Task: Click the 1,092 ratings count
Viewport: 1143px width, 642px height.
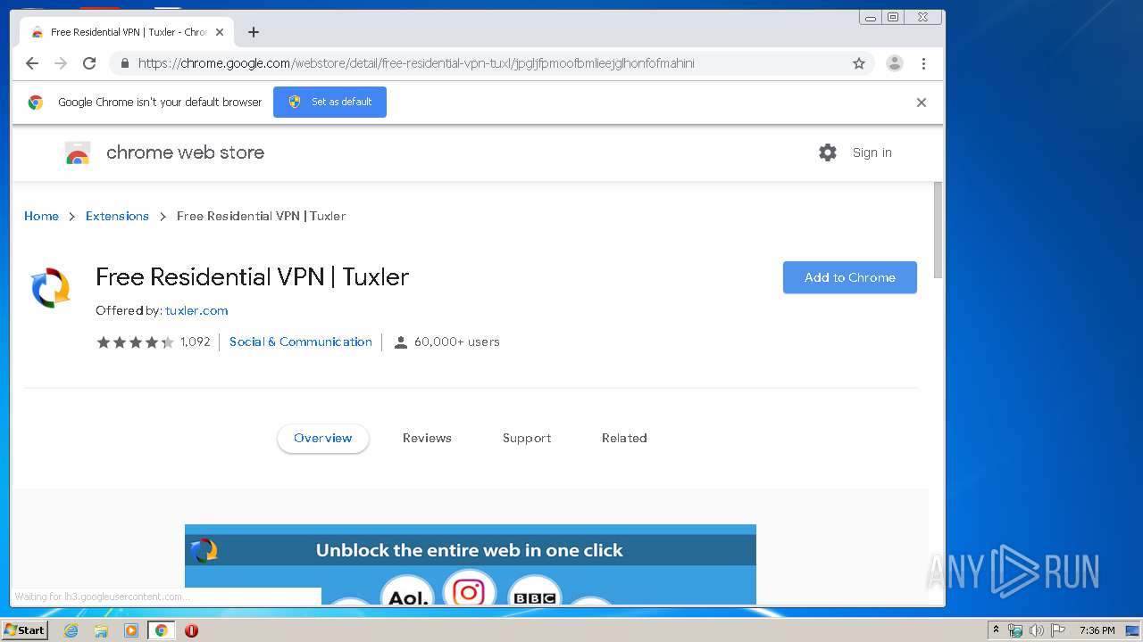Action: coord(196,342)
